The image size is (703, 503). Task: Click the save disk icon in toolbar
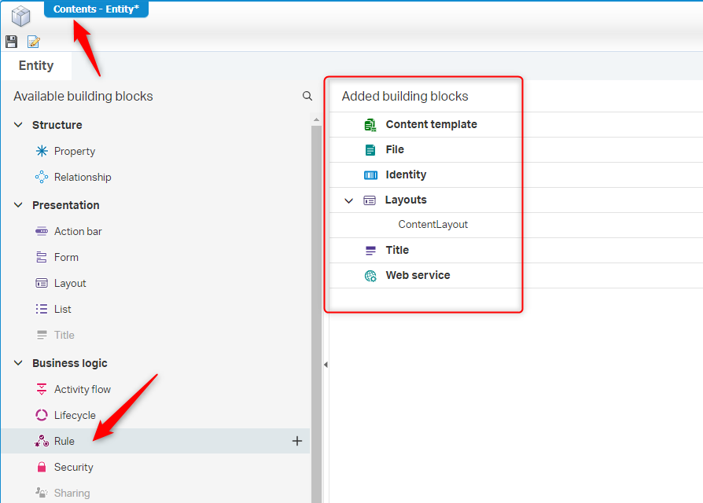point(11,42)
